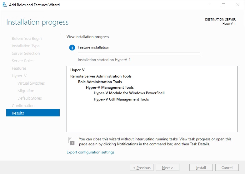Select the Server Selection step

pyautogui.click(x=26, y=54)
